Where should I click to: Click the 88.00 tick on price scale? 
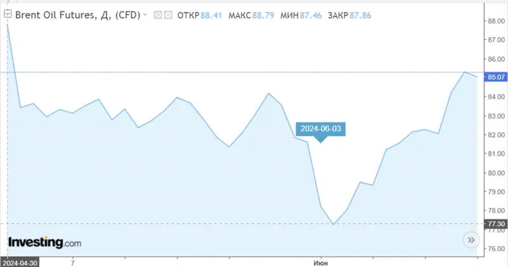[495, 21]
